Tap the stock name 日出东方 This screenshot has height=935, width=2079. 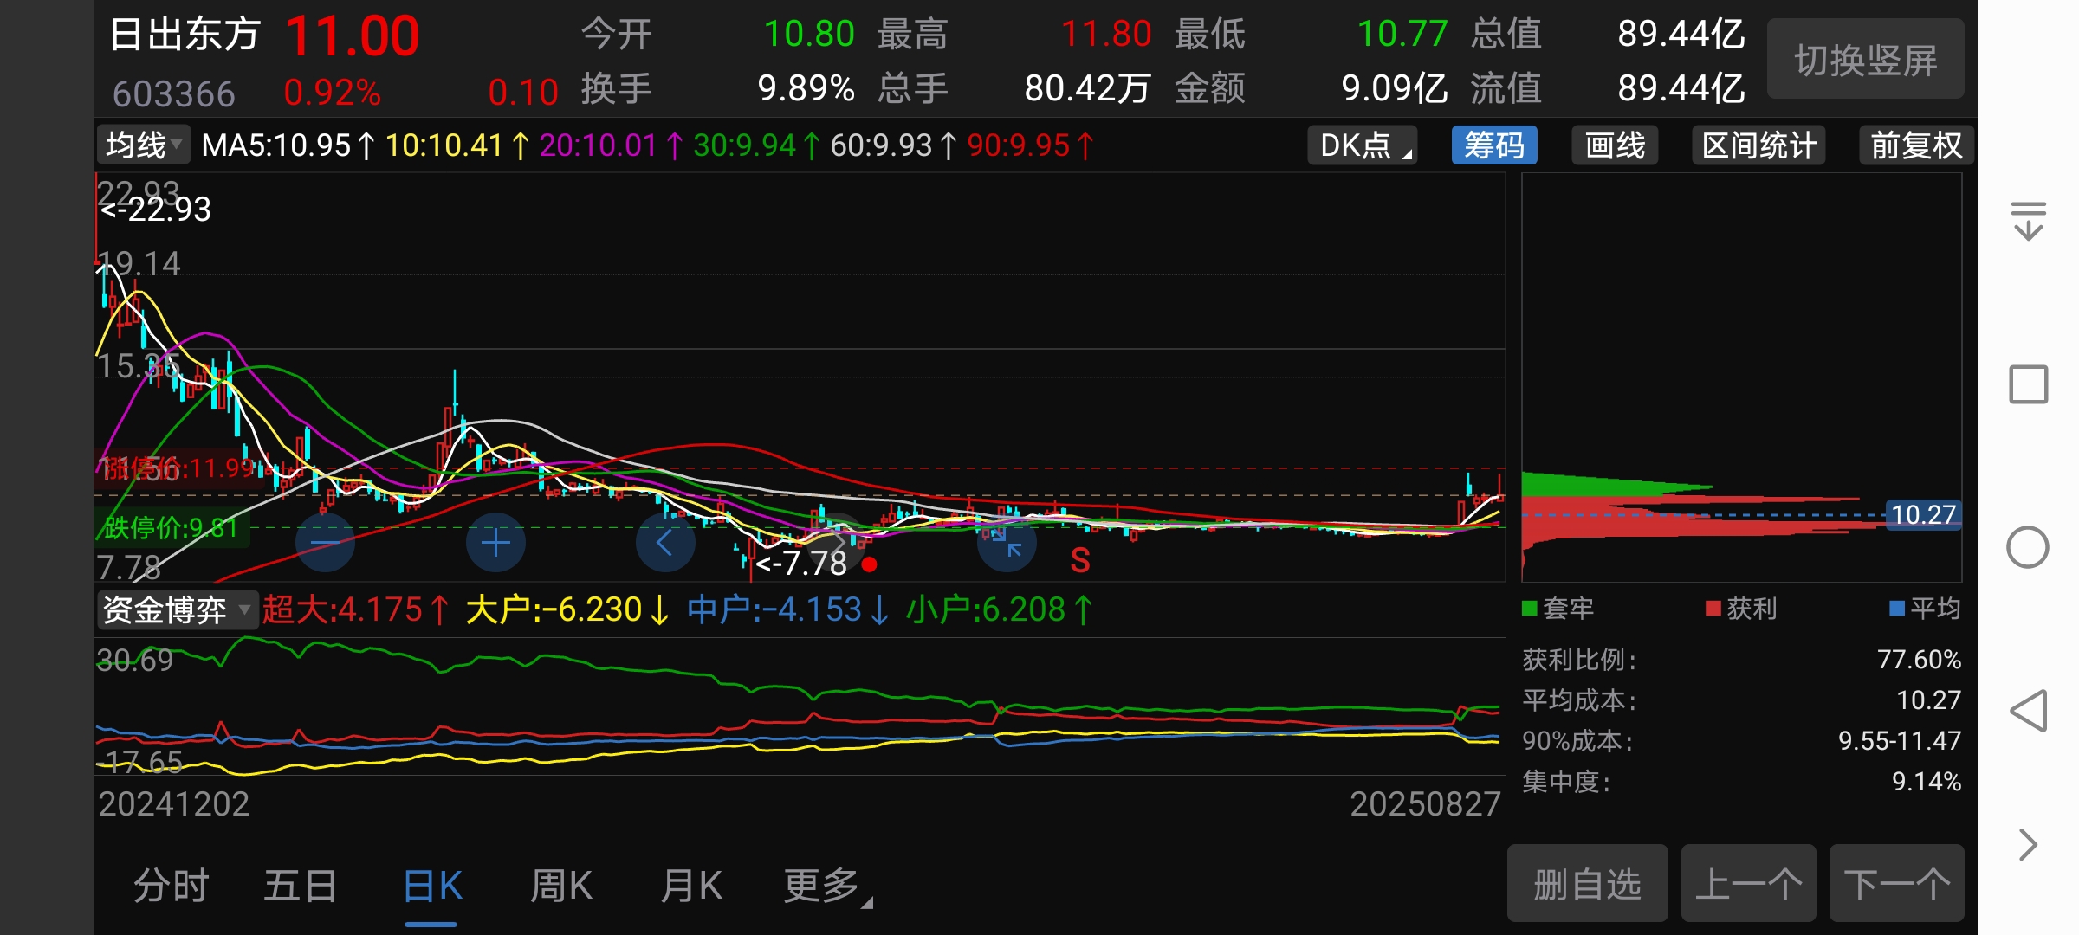[185, 35]
